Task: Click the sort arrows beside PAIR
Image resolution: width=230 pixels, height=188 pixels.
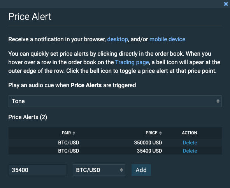Action: click(74, 133)
